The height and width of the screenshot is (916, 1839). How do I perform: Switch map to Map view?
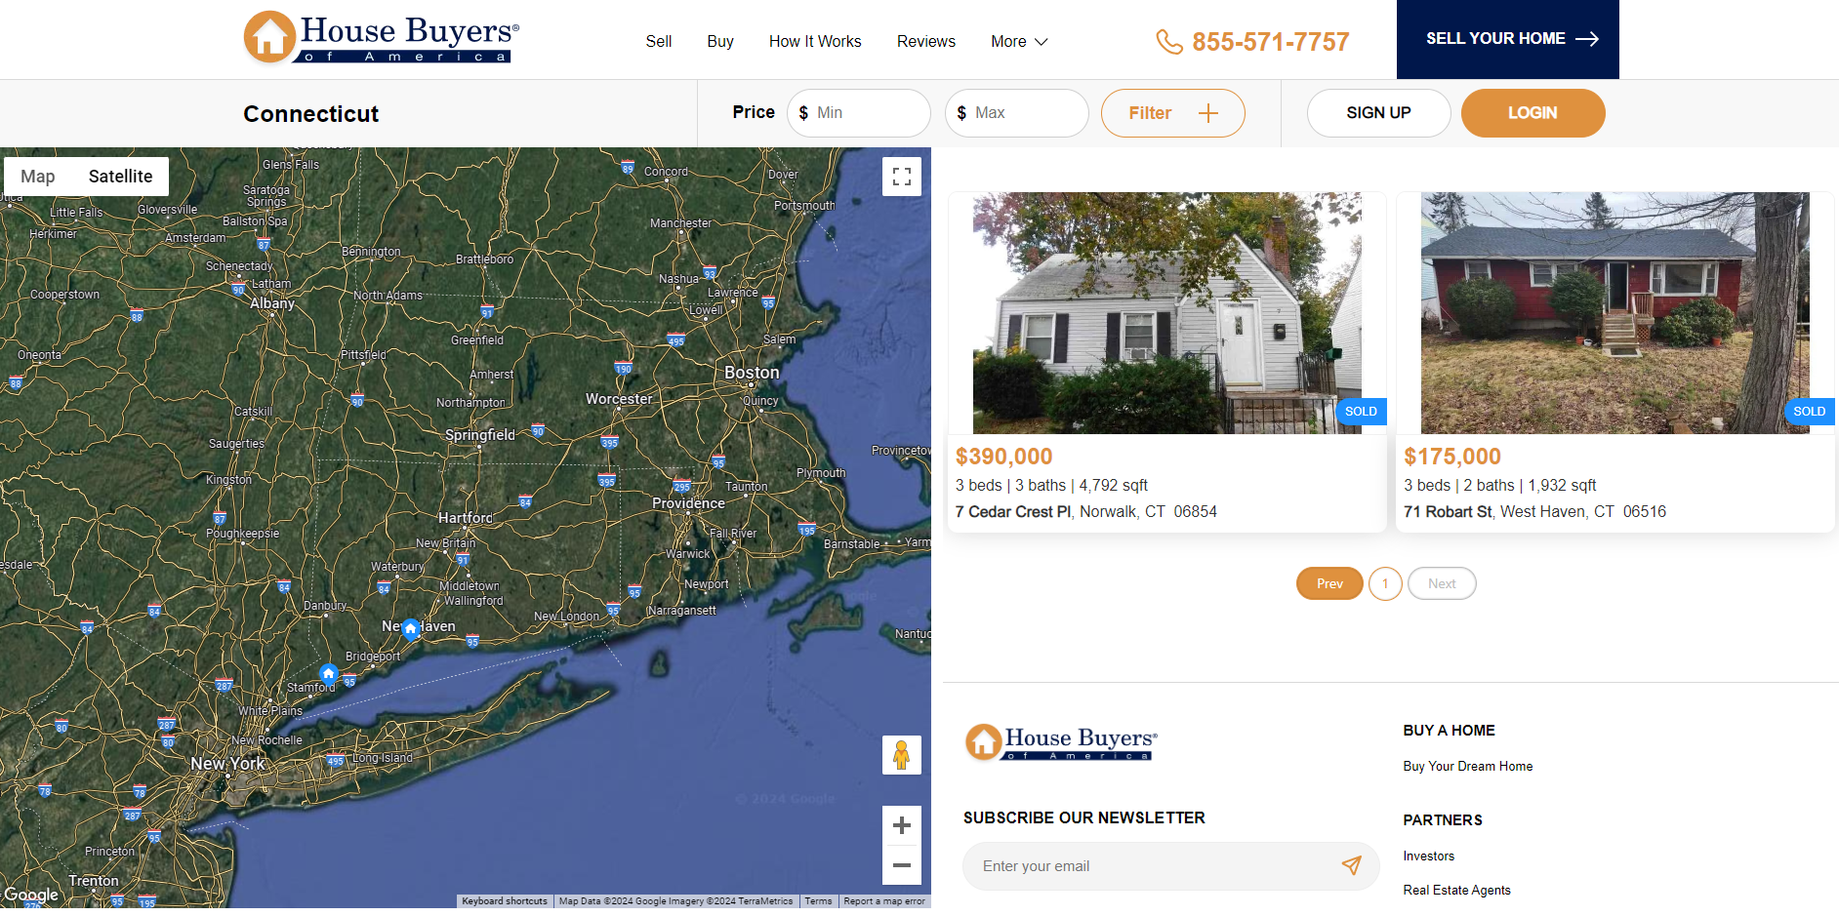pyautogui.click(x=38, y=177)
